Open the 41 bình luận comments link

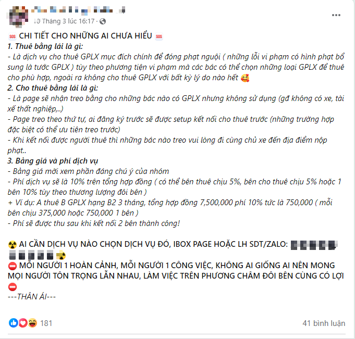pos(324,323)
